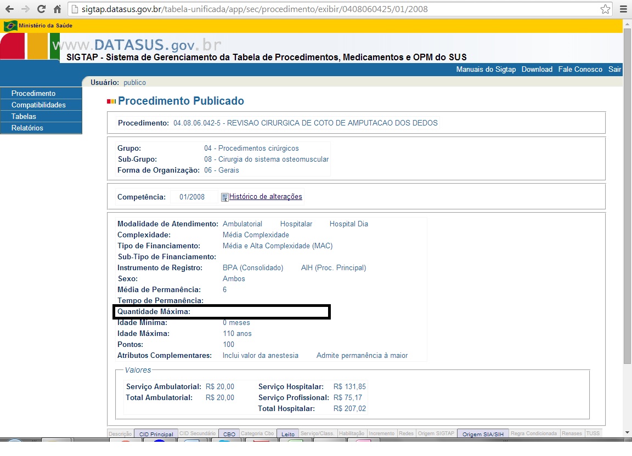
Task: Go to the browser home icon
Action: (x=57, y=9)
